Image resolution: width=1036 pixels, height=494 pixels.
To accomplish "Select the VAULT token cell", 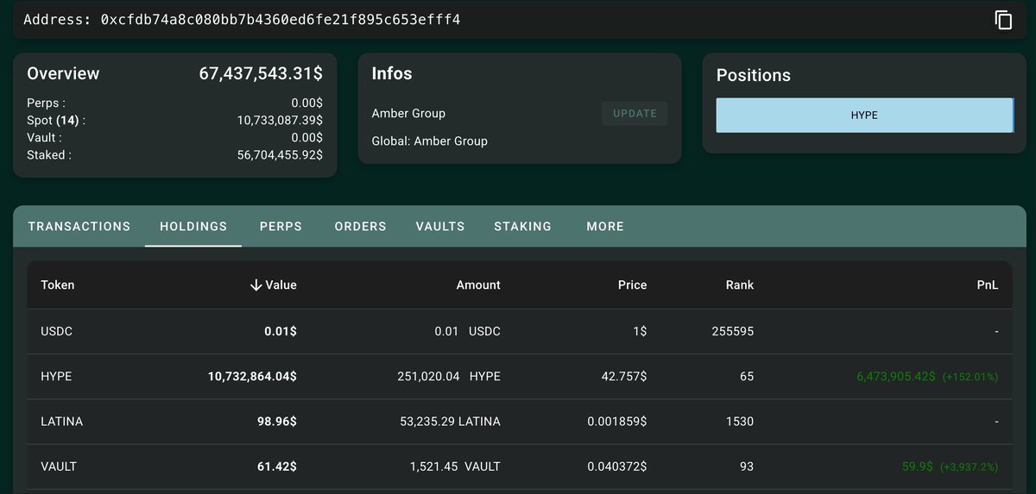I will [x=59, y=466].
